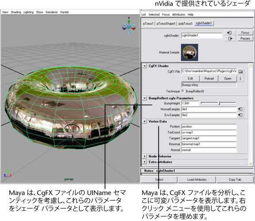
Task: Switch to the pTorusShape1 tab
Action: point(166,23)
